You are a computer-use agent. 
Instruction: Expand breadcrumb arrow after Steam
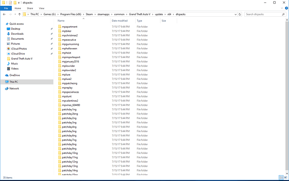(95, 14)
